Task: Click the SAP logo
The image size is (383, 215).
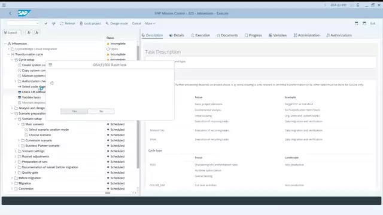Action: (x=24, y=13)
